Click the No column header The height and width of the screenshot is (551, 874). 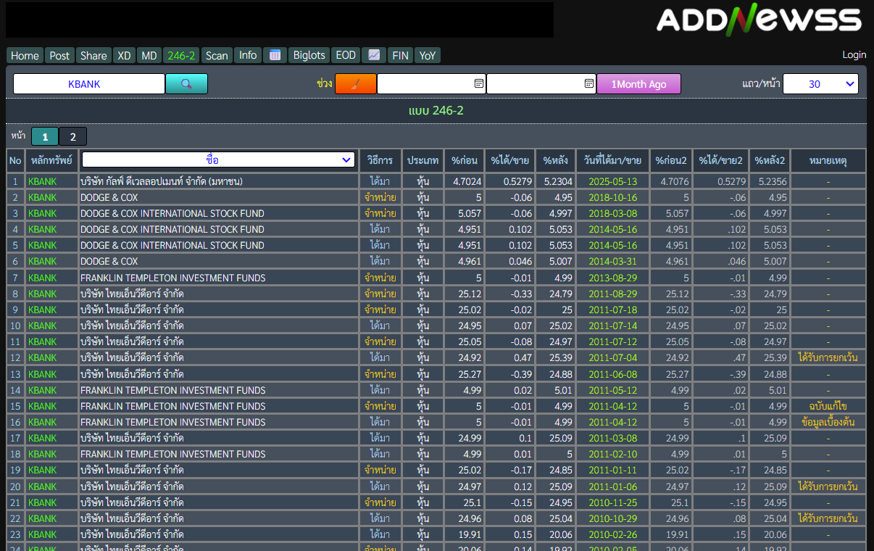[15, 159]
